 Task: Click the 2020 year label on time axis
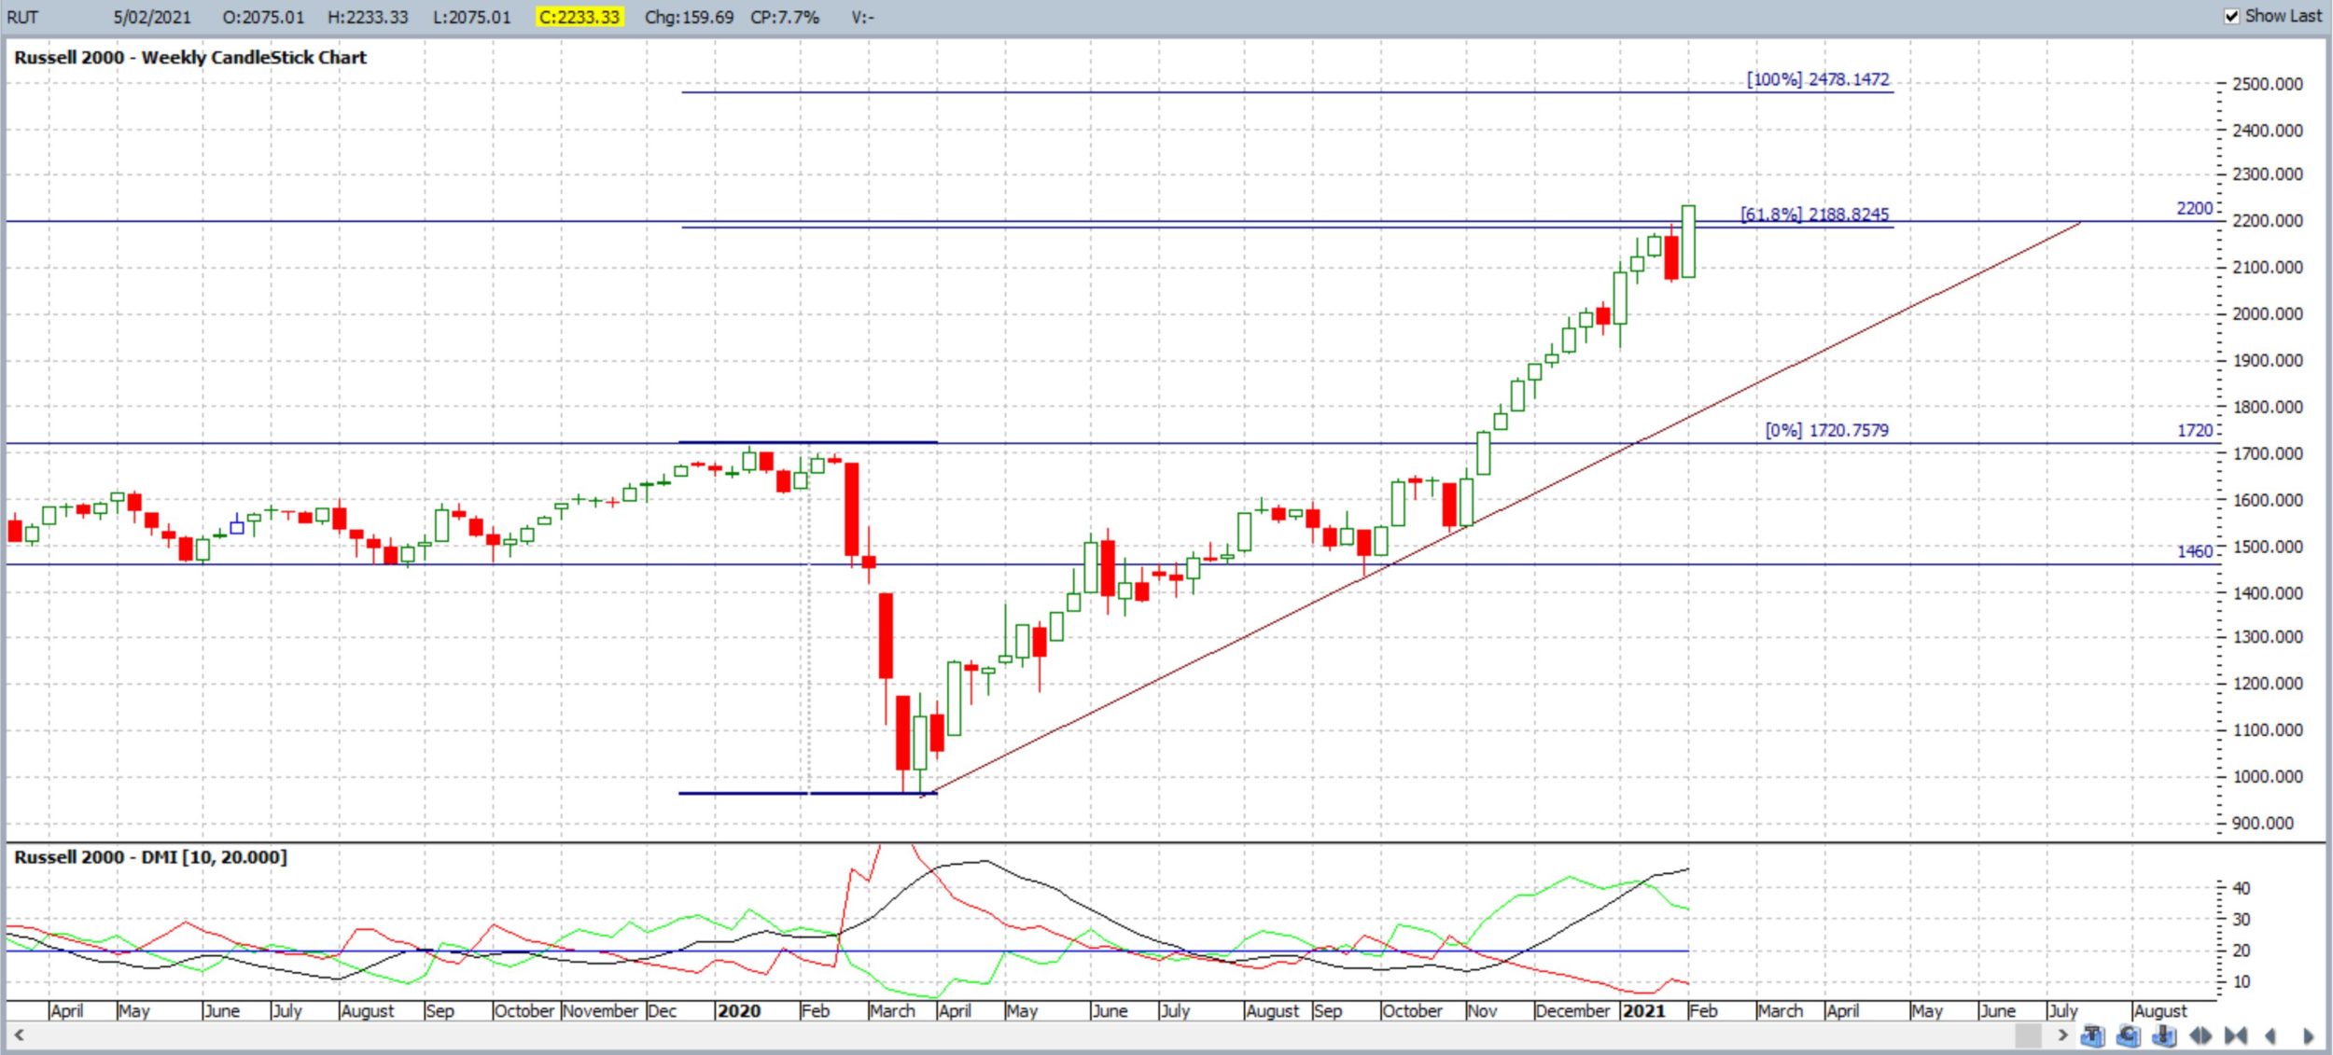click(738, 1011)
